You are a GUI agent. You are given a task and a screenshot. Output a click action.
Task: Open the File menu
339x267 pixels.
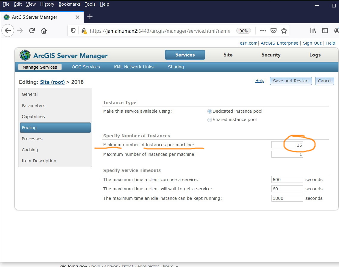click(x=6, y=4)
